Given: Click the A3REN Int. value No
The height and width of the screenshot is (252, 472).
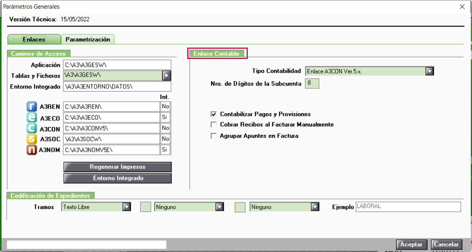Looking at the screenshot, I should click(166, 107).
